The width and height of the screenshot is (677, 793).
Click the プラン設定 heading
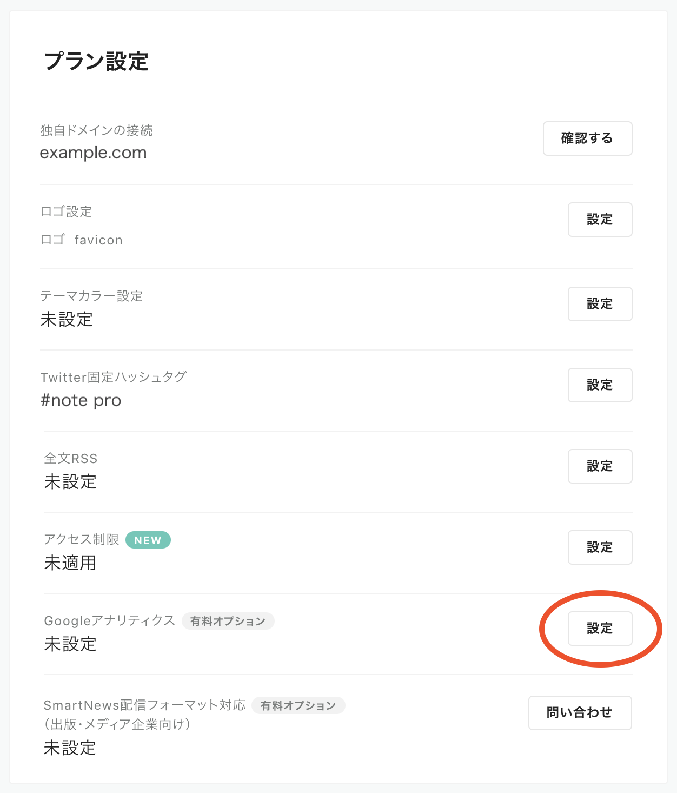(x=96, y=61)
